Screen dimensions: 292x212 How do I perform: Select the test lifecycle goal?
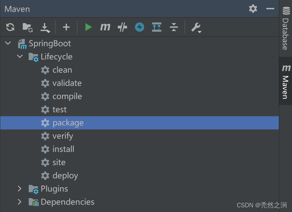140,110
